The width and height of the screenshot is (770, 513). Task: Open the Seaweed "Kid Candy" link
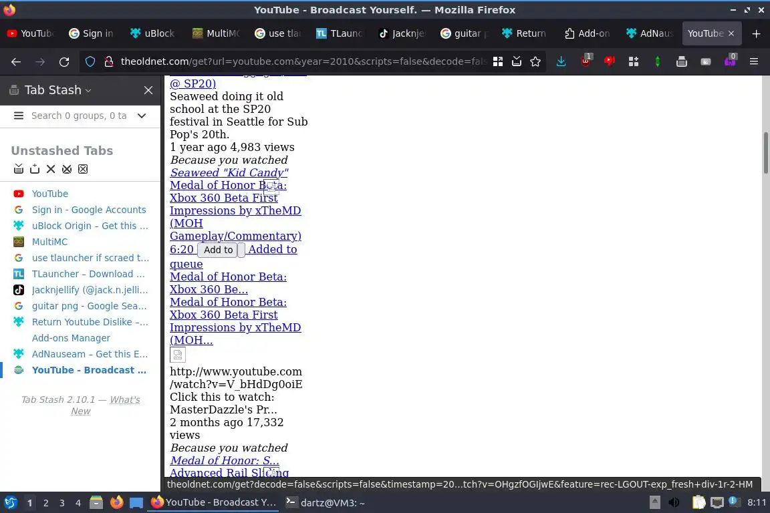pyautogui.click(x=229, y=173)
